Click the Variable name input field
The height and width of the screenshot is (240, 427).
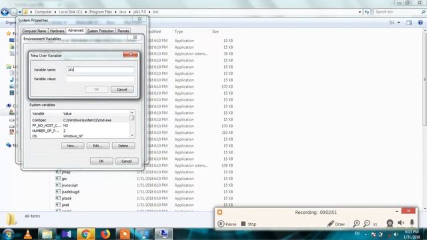coord(100,70)
